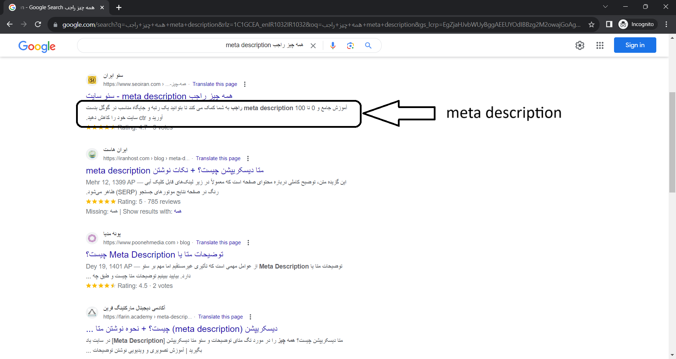Open more options for farin.academy result
The width and height of the screenshot is (676, 359).
tap(250, 317)
